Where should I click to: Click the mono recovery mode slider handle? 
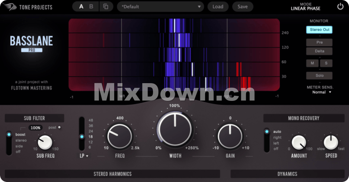[267, 132]
